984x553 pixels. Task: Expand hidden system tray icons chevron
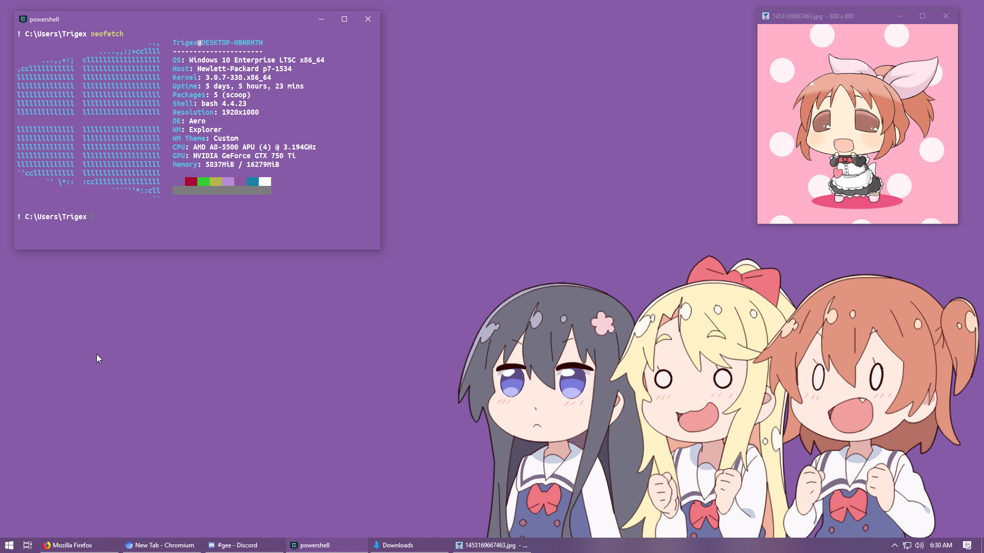(894, 545)
